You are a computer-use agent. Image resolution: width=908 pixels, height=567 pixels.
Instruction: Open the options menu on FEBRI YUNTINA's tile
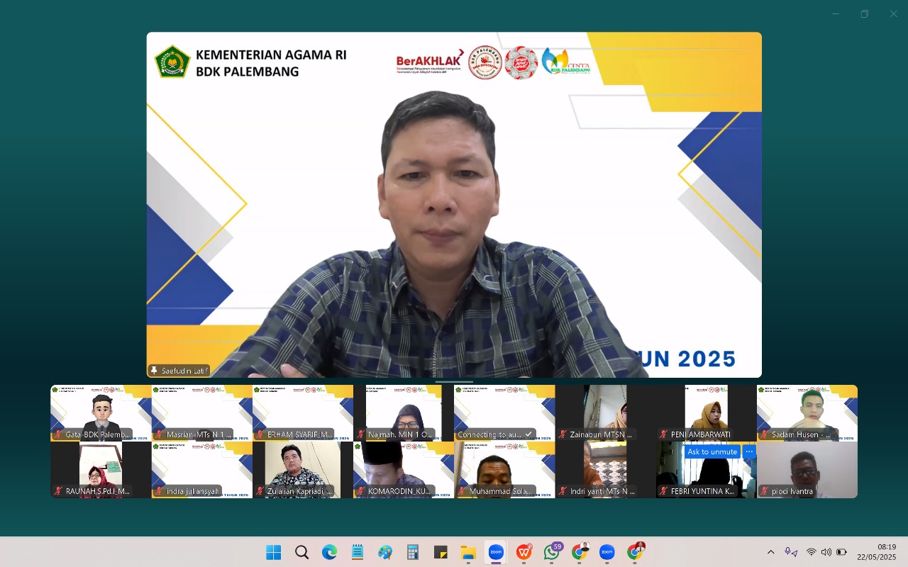[749, 451]
